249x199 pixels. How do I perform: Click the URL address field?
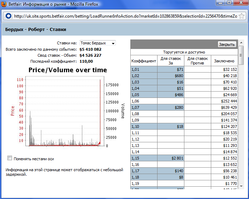(x=124, y=16)
